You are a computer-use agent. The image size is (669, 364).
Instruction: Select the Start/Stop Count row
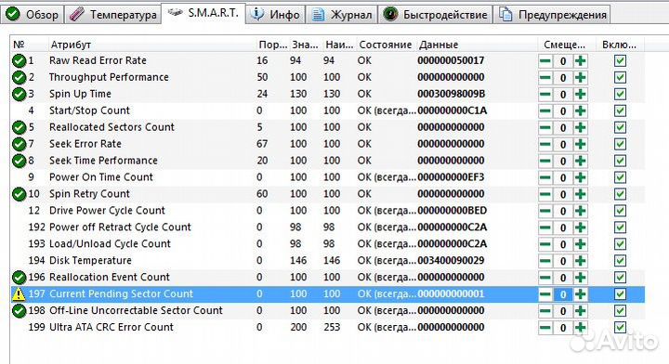pyautogui.click(x=327, y=110)
